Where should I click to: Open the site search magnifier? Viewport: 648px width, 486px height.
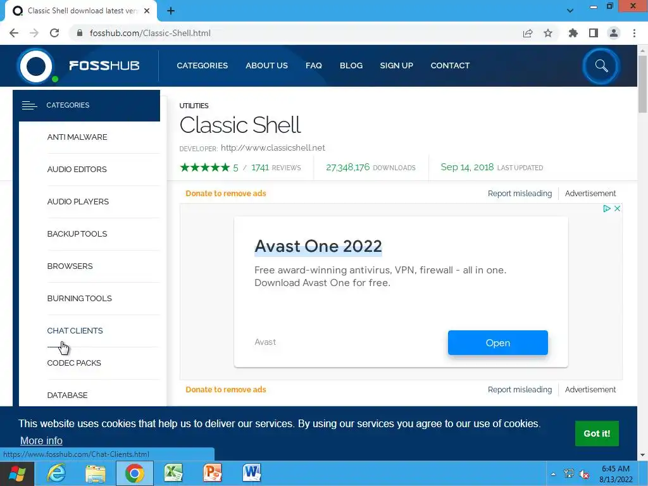[601, 66]
